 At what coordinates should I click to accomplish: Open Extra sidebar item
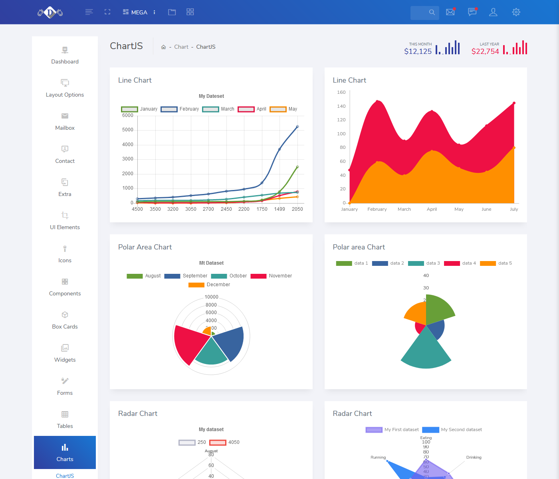click(x=65, y=188)
